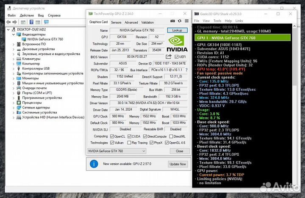The width and height of the screenshot is (305, 198).
Task: Switch to the Advanced tab in GPU-Z
Action: 131,22
